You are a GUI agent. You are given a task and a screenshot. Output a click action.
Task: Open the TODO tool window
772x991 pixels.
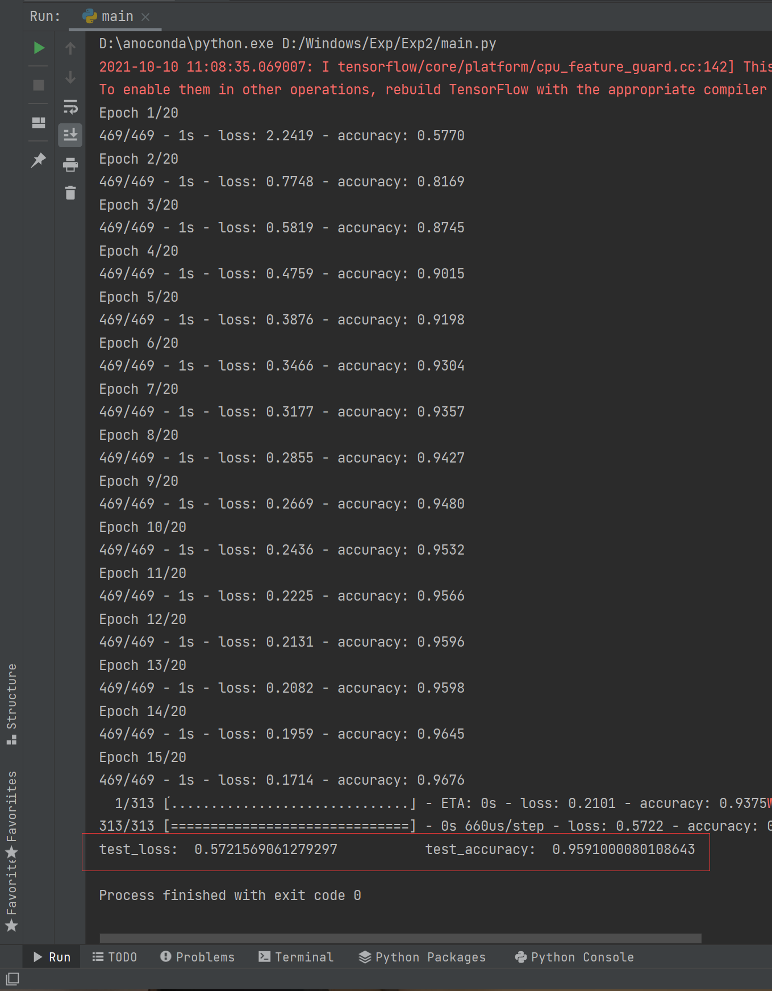[x=115, y=957]
